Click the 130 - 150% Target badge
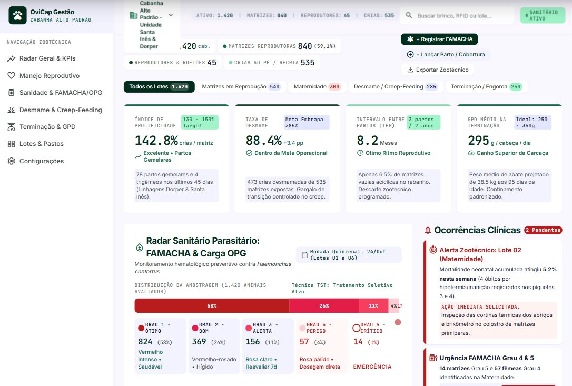572x386 pixels. [200, 122]
